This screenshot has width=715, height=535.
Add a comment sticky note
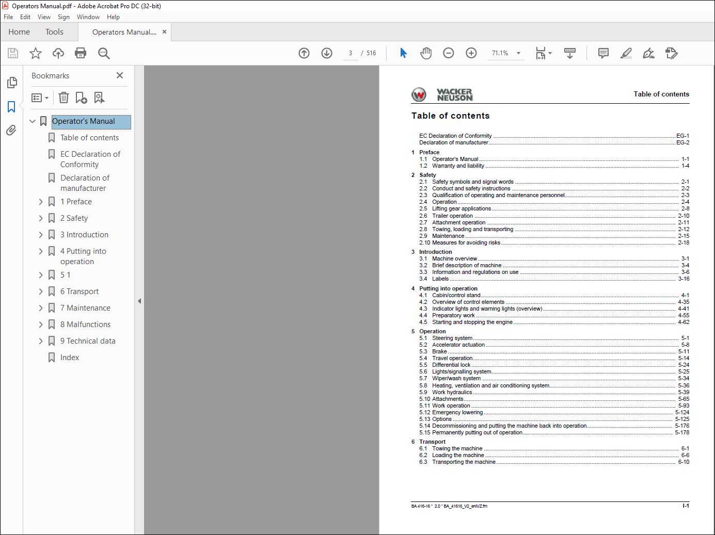point(603,53)
